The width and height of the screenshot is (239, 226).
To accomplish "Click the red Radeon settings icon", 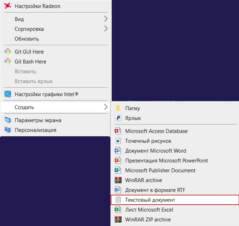I will pyautogui.click(x=7, y=6).
